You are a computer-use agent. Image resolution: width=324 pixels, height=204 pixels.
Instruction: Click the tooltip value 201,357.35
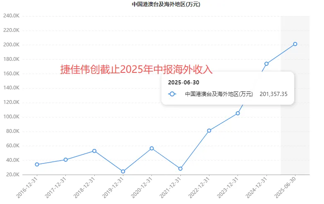(x=274, y=94)
